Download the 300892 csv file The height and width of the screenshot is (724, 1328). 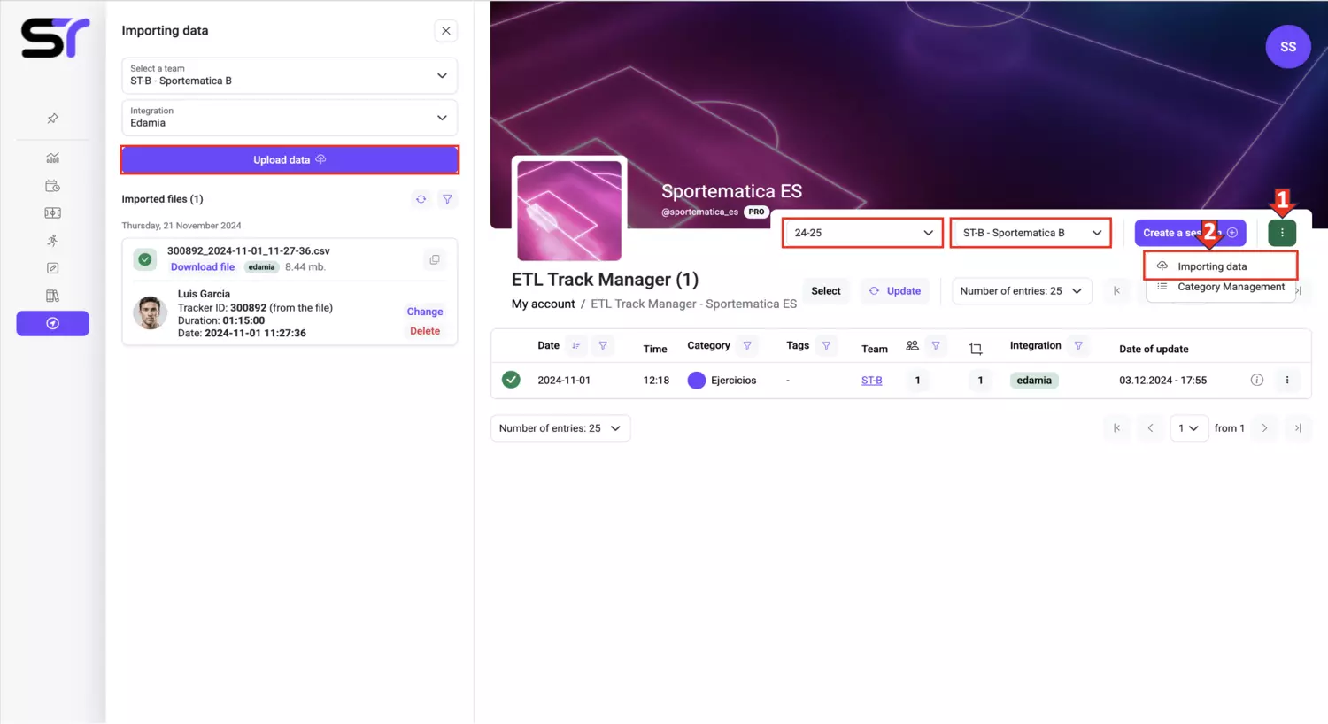point(203,267)
